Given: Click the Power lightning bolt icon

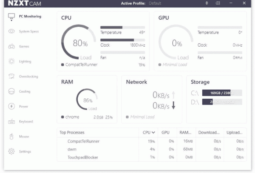Looking at the screenshot, I should coord(11,106).
